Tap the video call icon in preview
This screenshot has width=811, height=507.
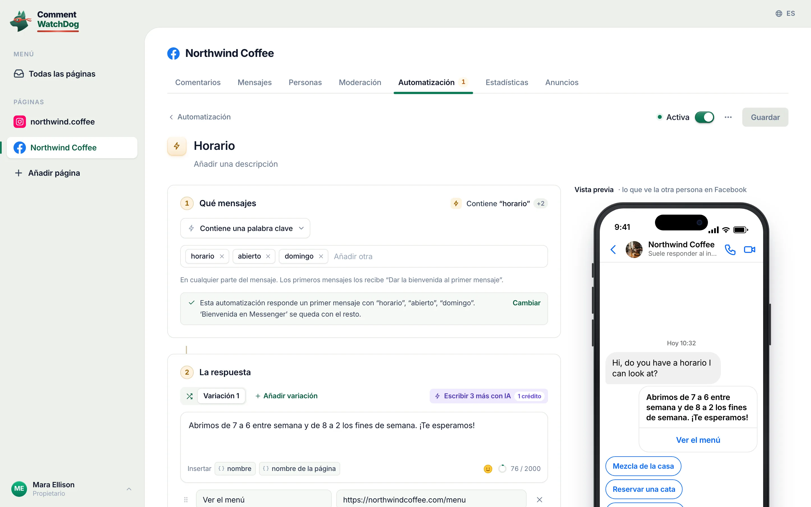tap(749, 250)
